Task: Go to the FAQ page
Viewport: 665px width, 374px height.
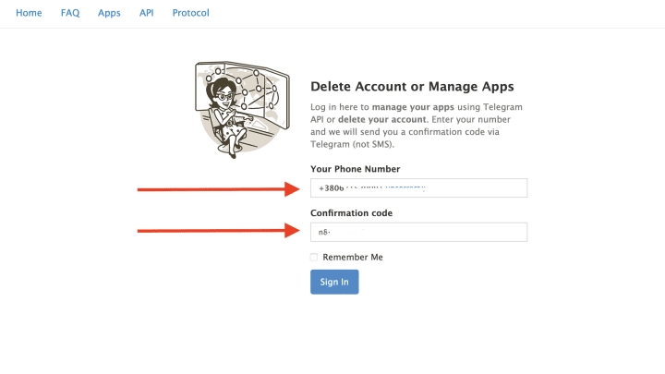Action: (x=70, y=13)
